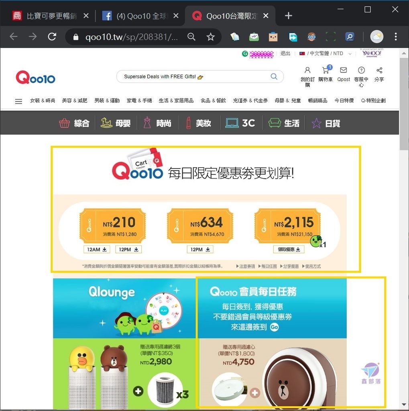Click the Go button for daily check-in

pyautogui.click(x=274, y=327)
